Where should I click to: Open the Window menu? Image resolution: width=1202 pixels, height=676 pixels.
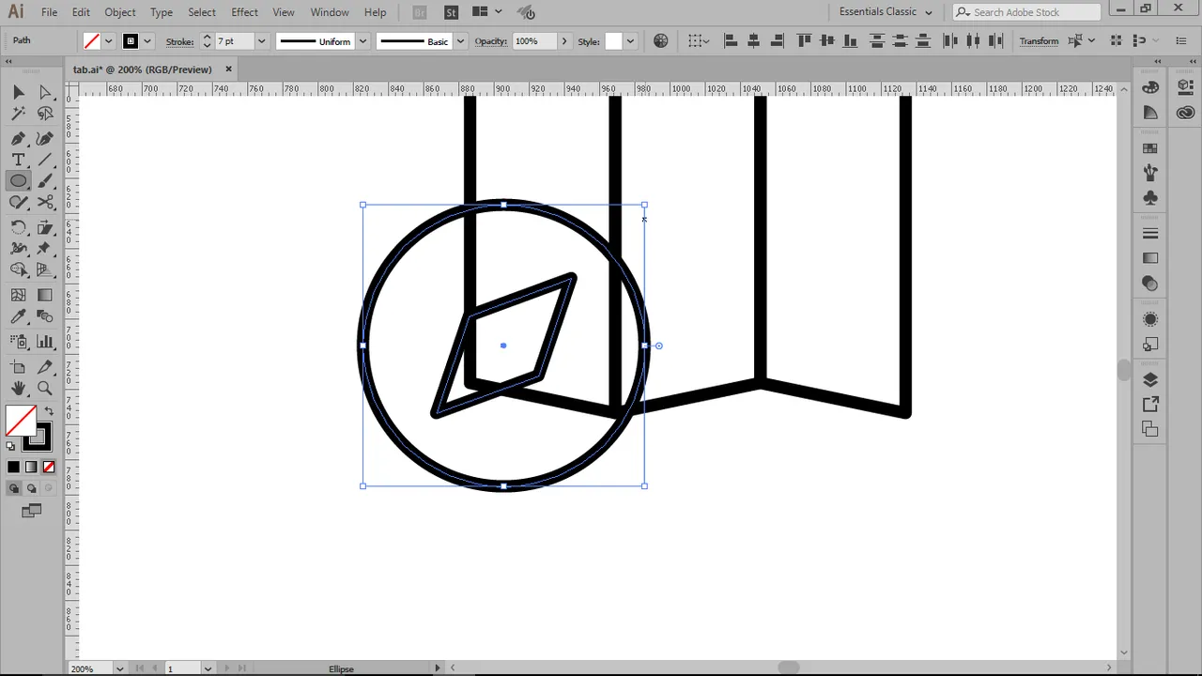click(x=330, y=12)
